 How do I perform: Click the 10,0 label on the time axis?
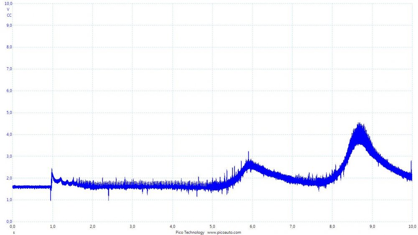point(412,227)
